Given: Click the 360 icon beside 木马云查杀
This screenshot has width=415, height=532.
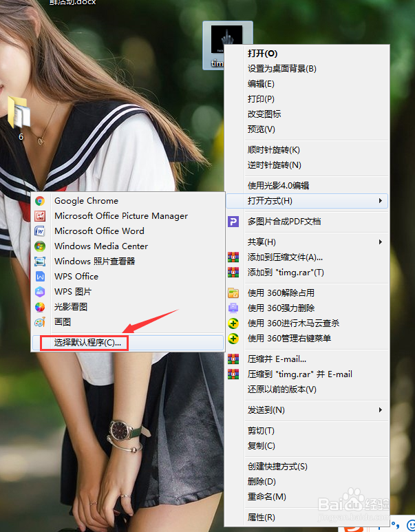Looking at the screenshot, I should coord(233,323).
